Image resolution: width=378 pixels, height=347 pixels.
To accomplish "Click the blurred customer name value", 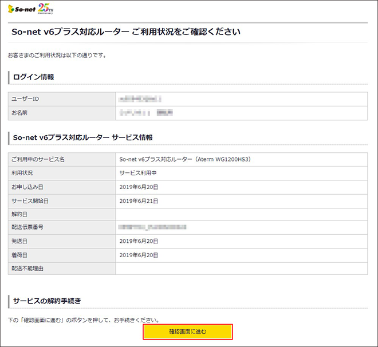I will [146, 113].
